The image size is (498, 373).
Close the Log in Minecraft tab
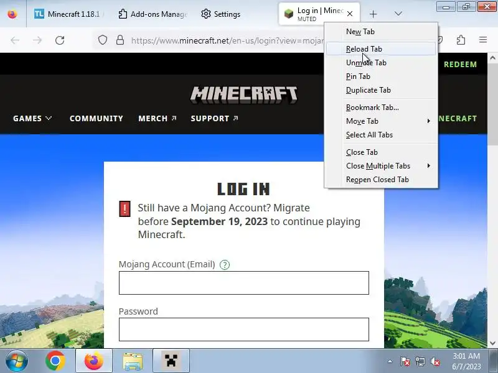350,14
